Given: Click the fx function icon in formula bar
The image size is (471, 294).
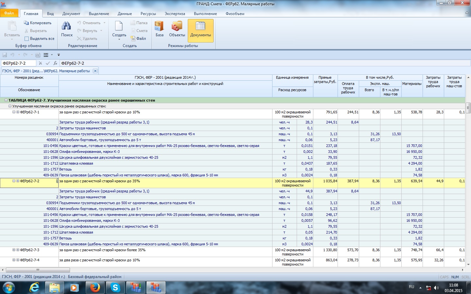Looking at the screenshot, I should [x=55, y=63].
